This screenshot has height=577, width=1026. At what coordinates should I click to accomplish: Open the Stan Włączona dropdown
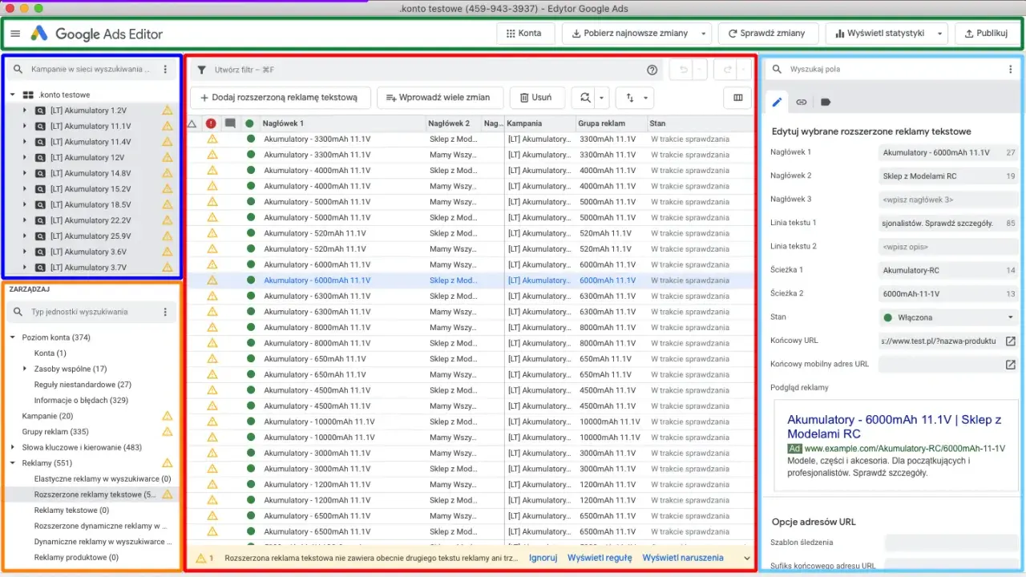point(949,317)
